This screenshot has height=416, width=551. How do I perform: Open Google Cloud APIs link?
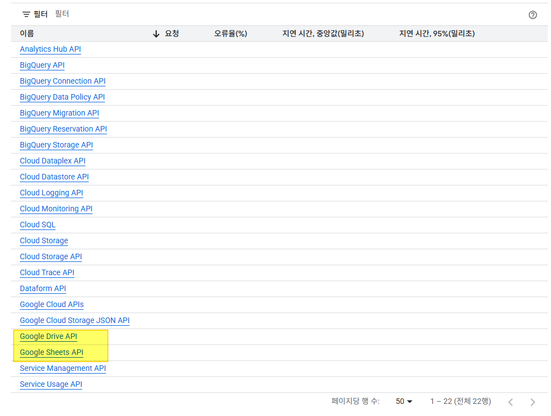tap(52, 304)
